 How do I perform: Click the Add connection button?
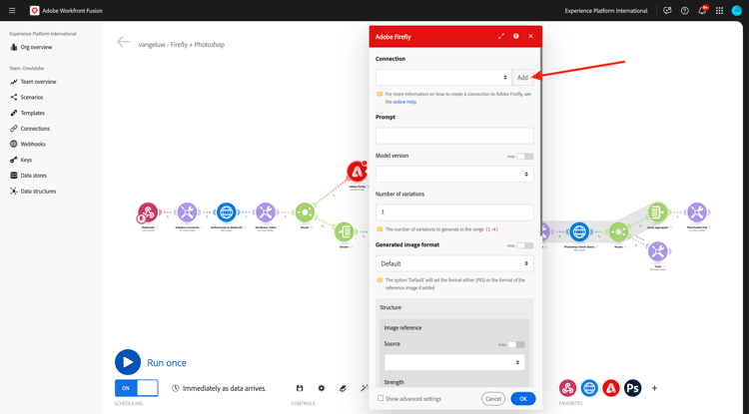click(523, 77)
